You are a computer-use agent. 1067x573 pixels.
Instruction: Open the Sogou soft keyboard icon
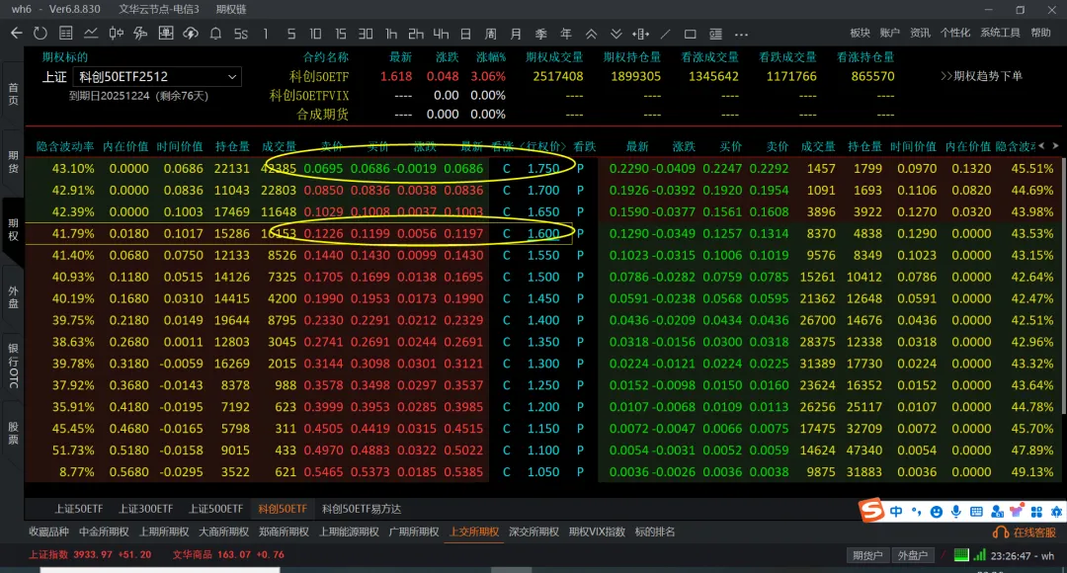[x=976, y=512]
